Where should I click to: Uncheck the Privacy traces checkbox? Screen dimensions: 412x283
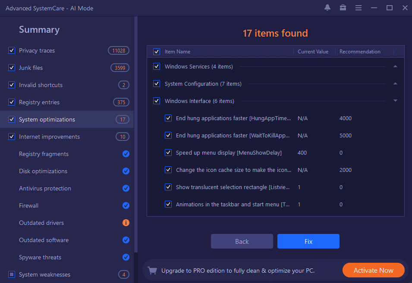click(12, 50)
